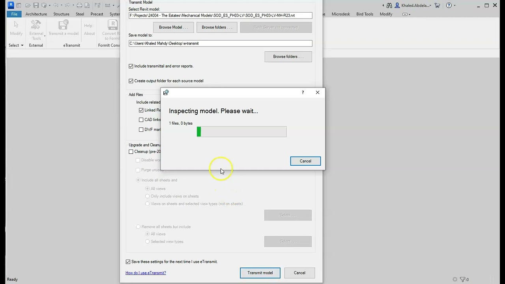Screen dimensions: 505x284
Task: Click the Save model to path field
Action: point(220,43)
